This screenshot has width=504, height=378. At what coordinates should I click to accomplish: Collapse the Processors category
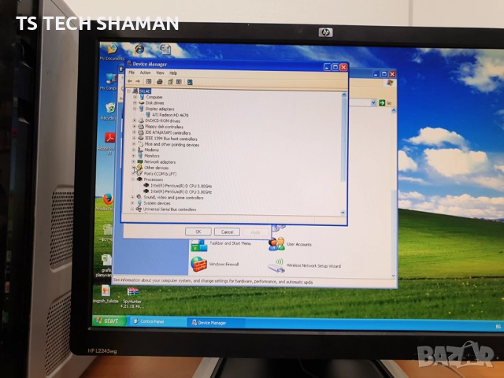pos(133,180)
